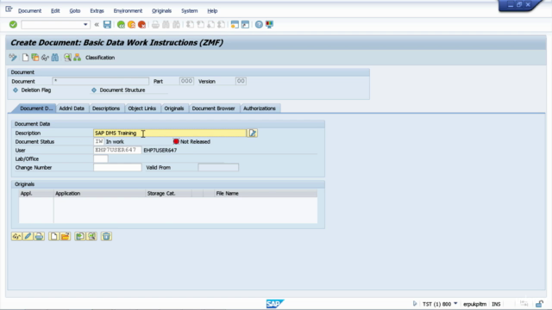Open a new session with create-session icon
The height and width of the screenshot is (310, 552).
click(235, 25)
